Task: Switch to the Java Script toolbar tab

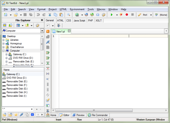Action: 79,20
